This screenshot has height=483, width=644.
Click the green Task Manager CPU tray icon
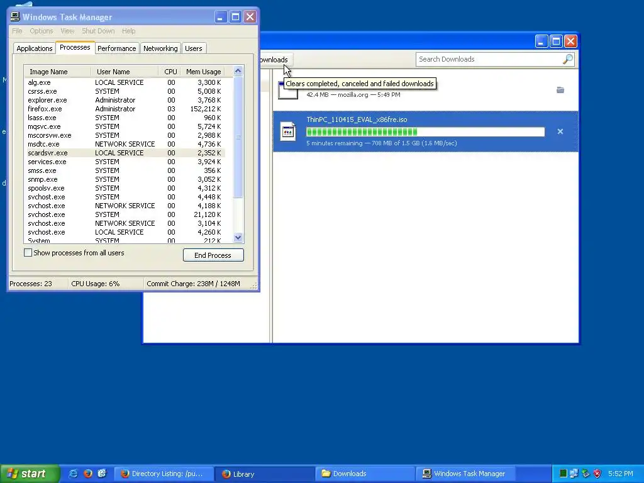point(563,474)
